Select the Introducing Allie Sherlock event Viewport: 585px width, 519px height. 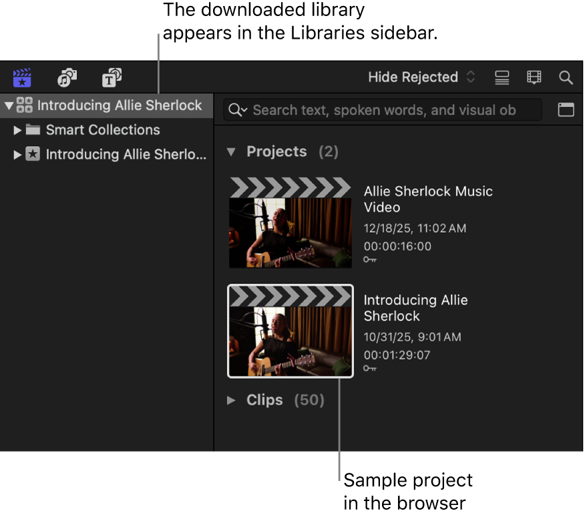click(126, 154)
